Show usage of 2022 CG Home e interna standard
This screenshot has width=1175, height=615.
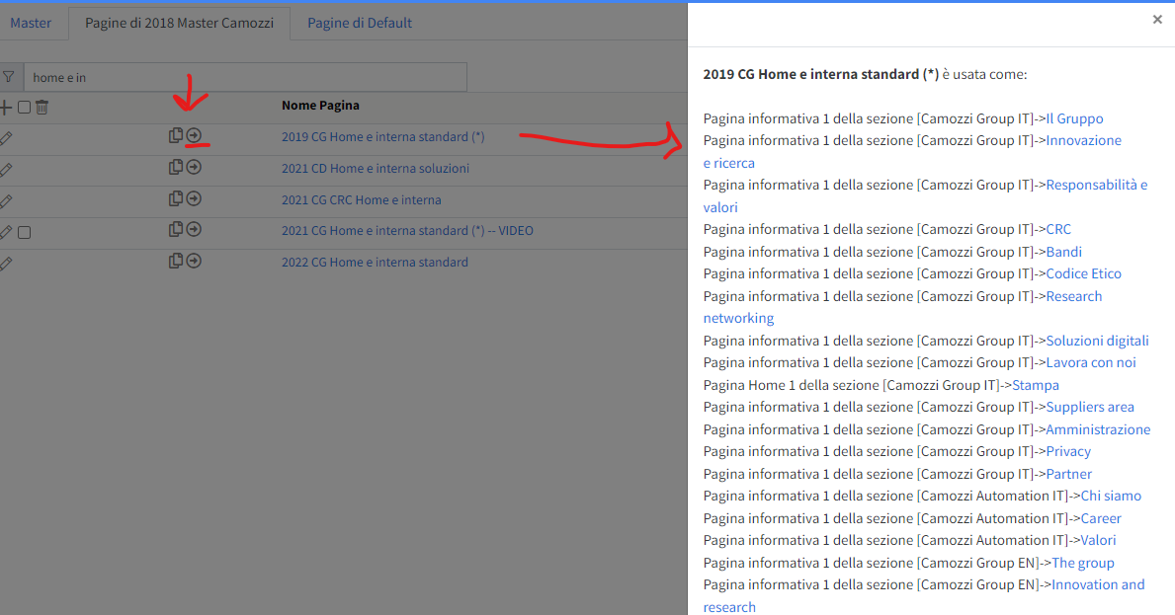(x=194, y=261)
